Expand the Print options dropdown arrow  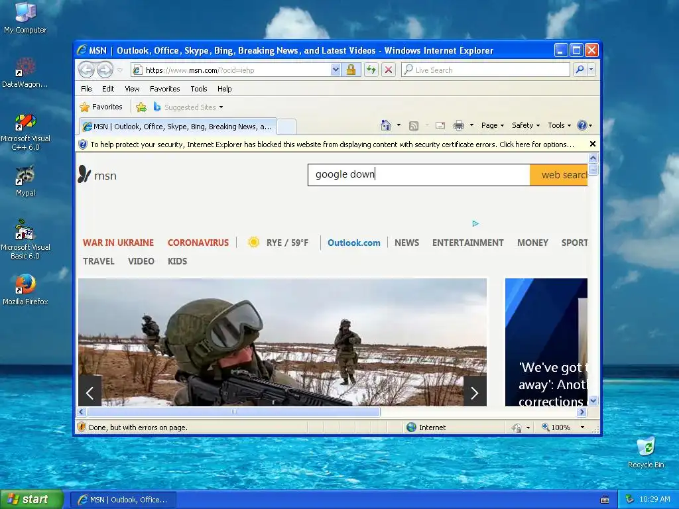click(471, 125)
